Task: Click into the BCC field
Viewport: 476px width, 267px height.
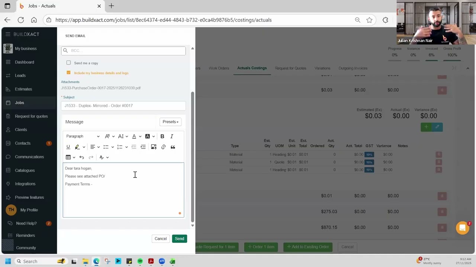Action: (123, 51)
